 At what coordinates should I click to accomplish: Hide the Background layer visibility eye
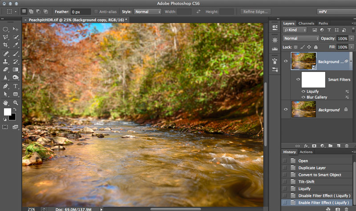(x=286, y=109)
